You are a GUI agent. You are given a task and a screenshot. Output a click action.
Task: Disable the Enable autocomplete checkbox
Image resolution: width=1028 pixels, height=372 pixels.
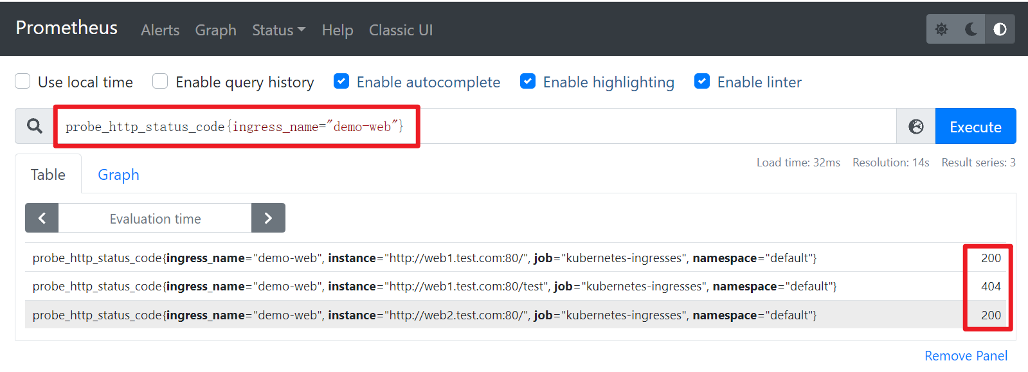[x=341, y=82]
